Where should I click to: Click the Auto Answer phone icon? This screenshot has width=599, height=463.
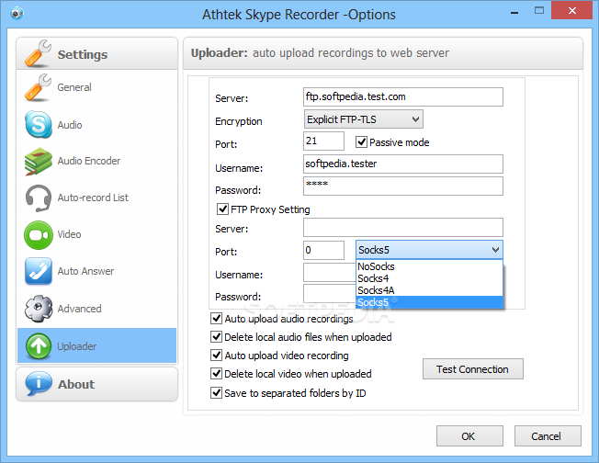coord(39,271)
